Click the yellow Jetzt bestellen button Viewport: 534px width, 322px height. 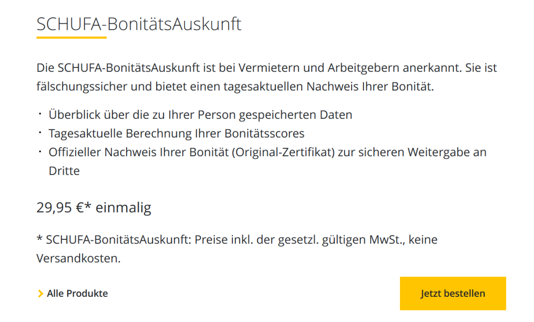tap(452, 293)
